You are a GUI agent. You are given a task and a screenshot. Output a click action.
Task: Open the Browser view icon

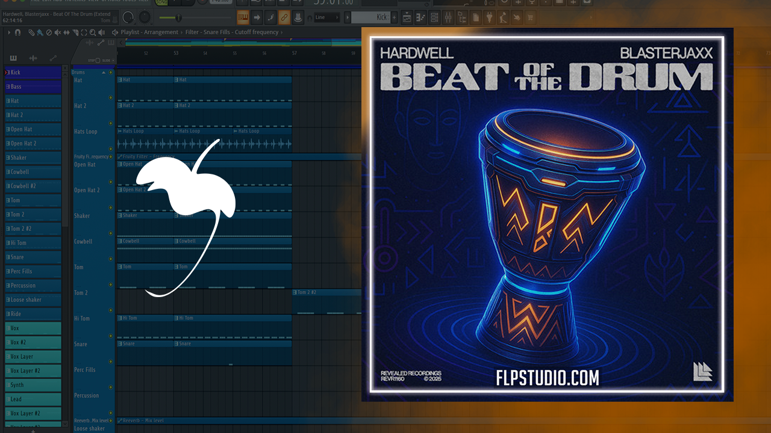(x=462, y=17)
